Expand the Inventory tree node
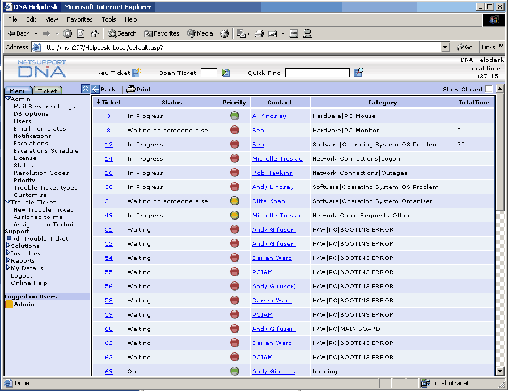Screen dimensions: 508x391 coord(8,253)
